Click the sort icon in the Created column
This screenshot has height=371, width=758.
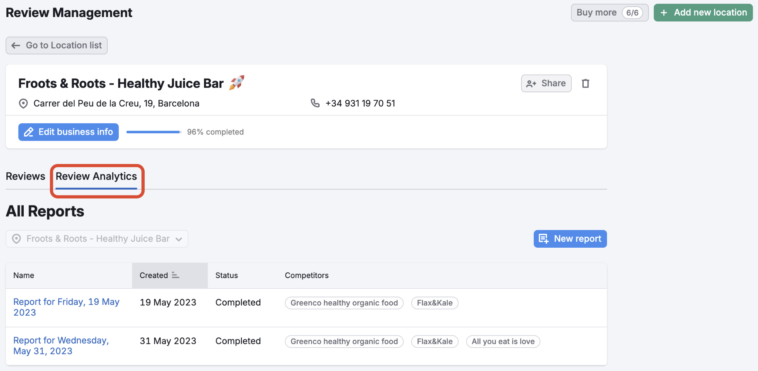(175, 275)
